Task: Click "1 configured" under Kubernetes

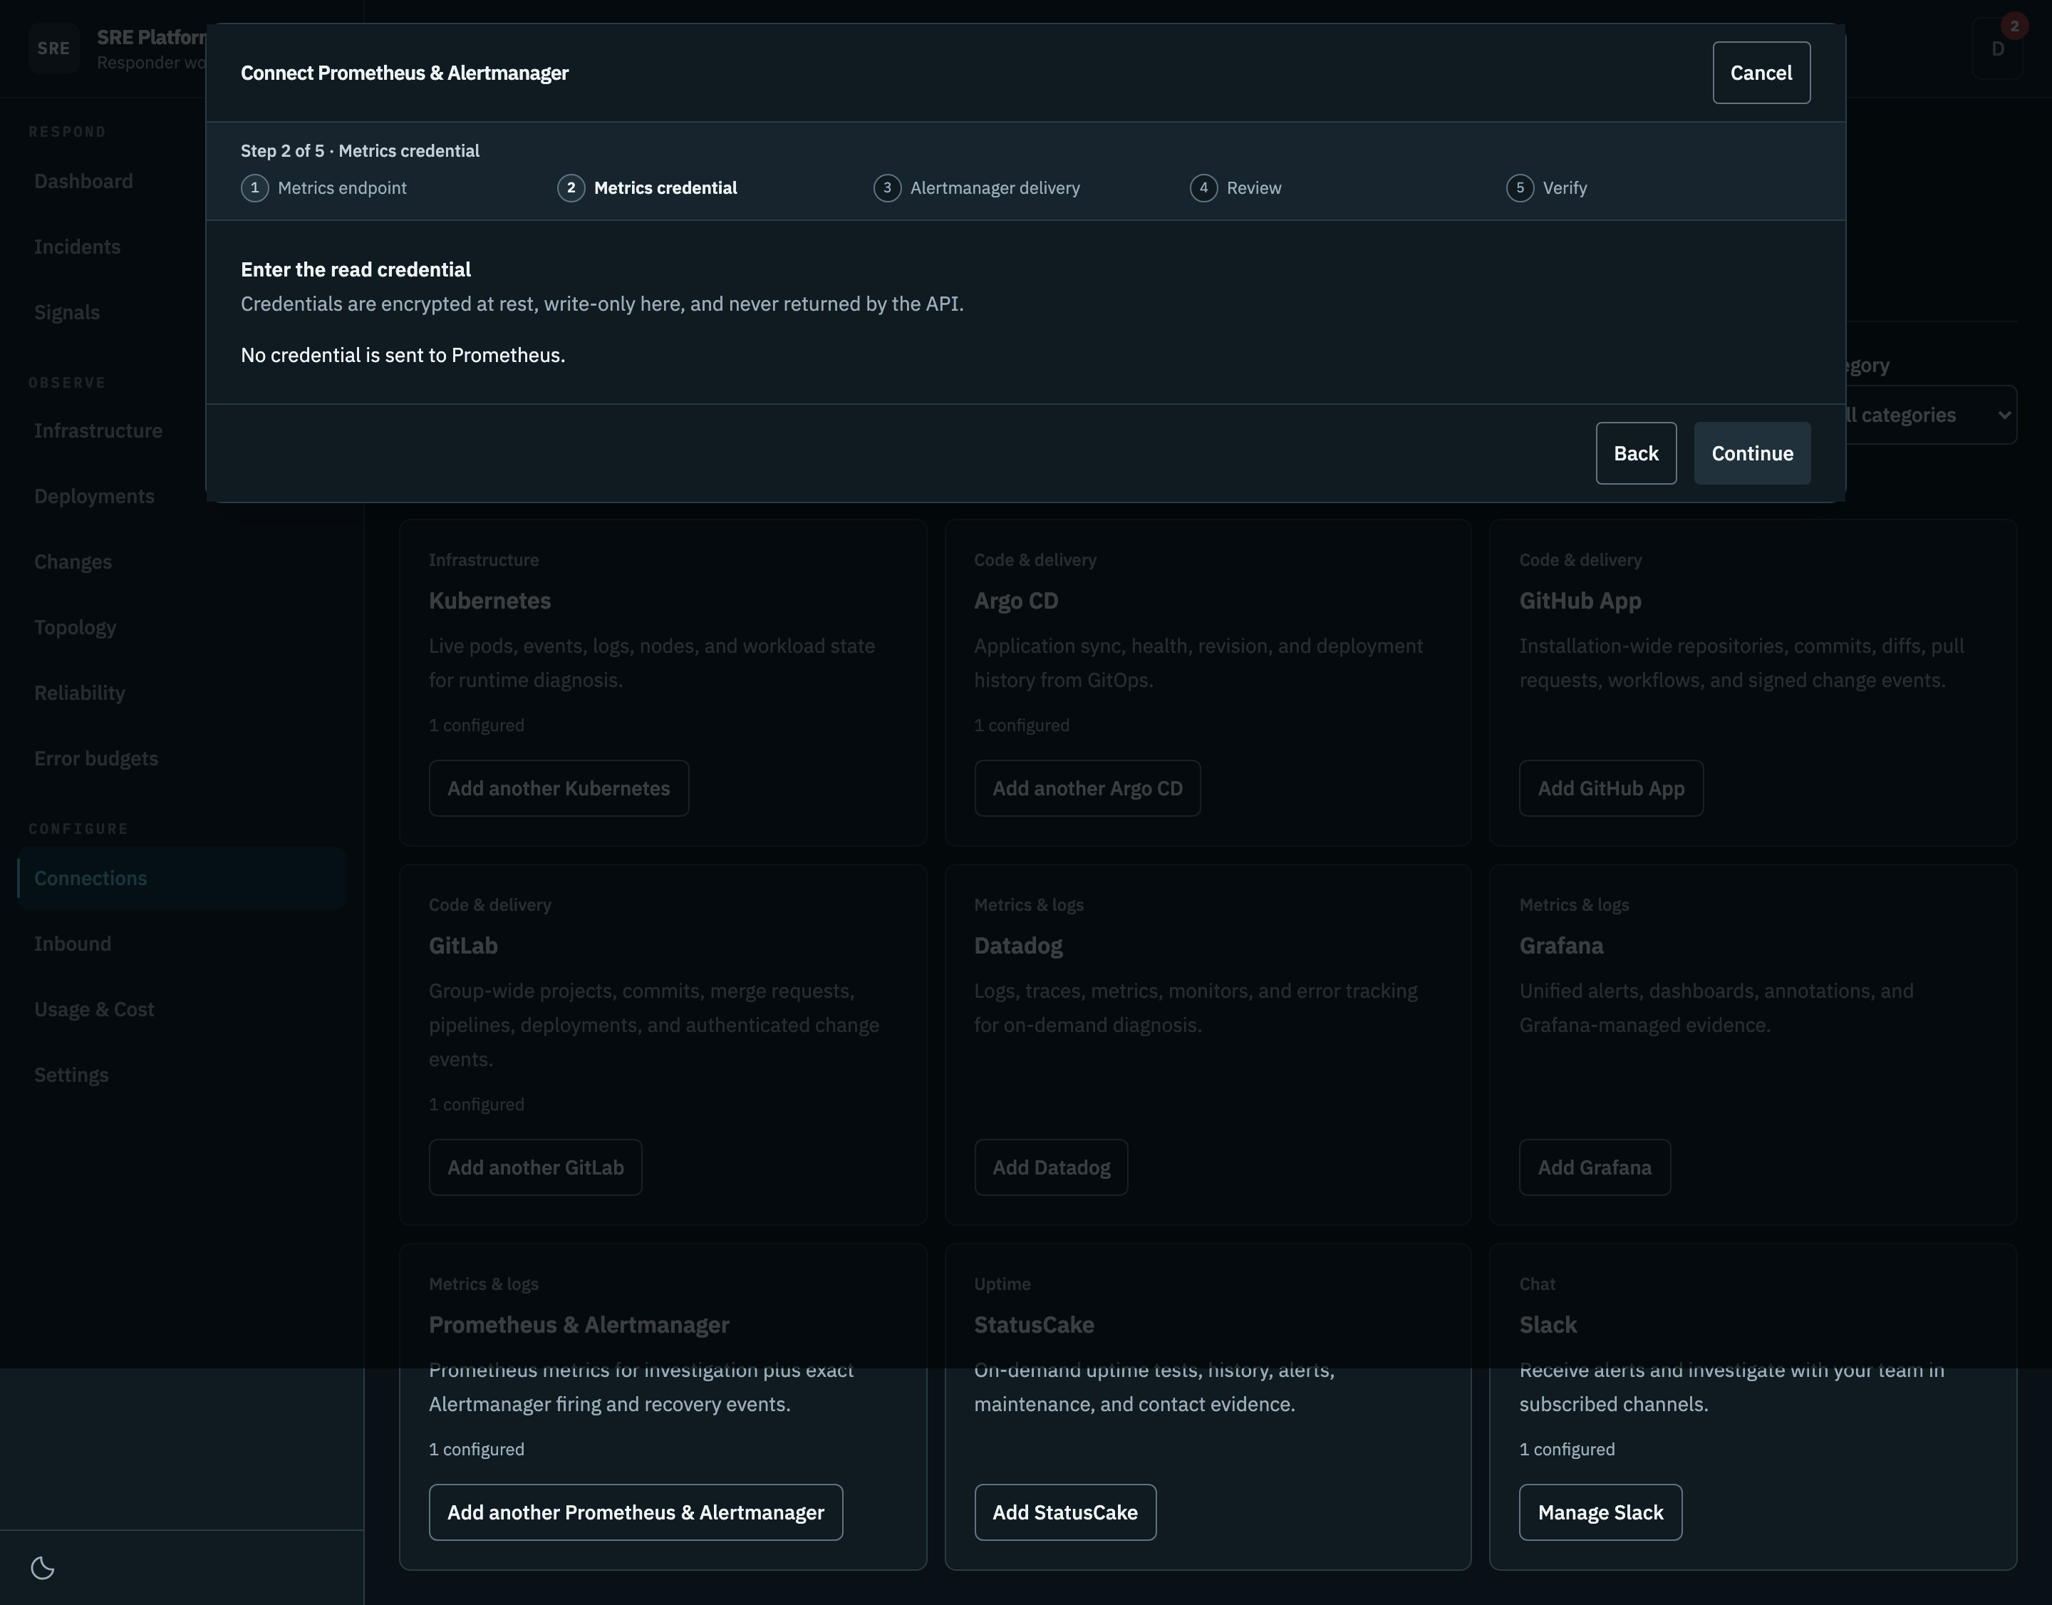Action: click(x=477, y=726)
